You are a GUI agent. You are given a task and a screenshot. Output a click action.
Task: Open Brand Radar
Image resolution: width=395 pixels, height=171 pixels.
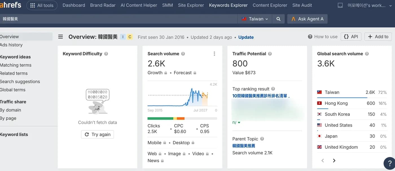[103, 5]
